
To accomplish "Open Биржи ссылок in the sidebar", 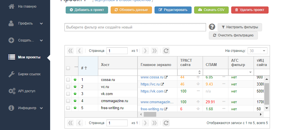I will point(29,74).
